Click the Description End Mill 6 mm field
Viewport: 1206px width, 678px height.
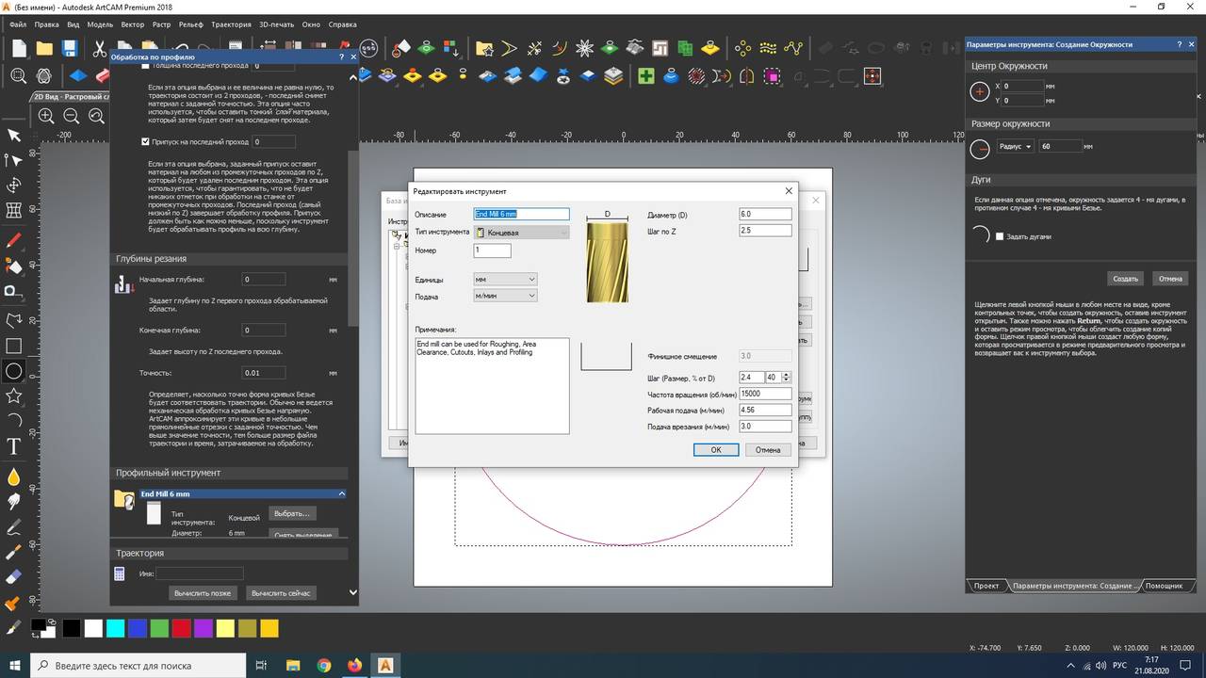coord(522,215)
